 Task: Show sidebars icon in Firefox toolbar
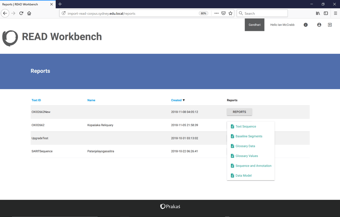pyautogui.click(x=326, y=13)
